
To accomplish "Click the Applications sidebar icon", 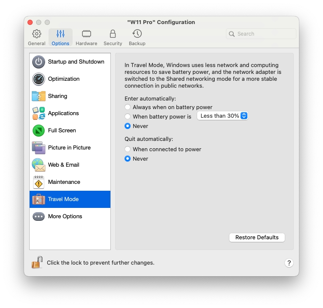I will 39,113.
